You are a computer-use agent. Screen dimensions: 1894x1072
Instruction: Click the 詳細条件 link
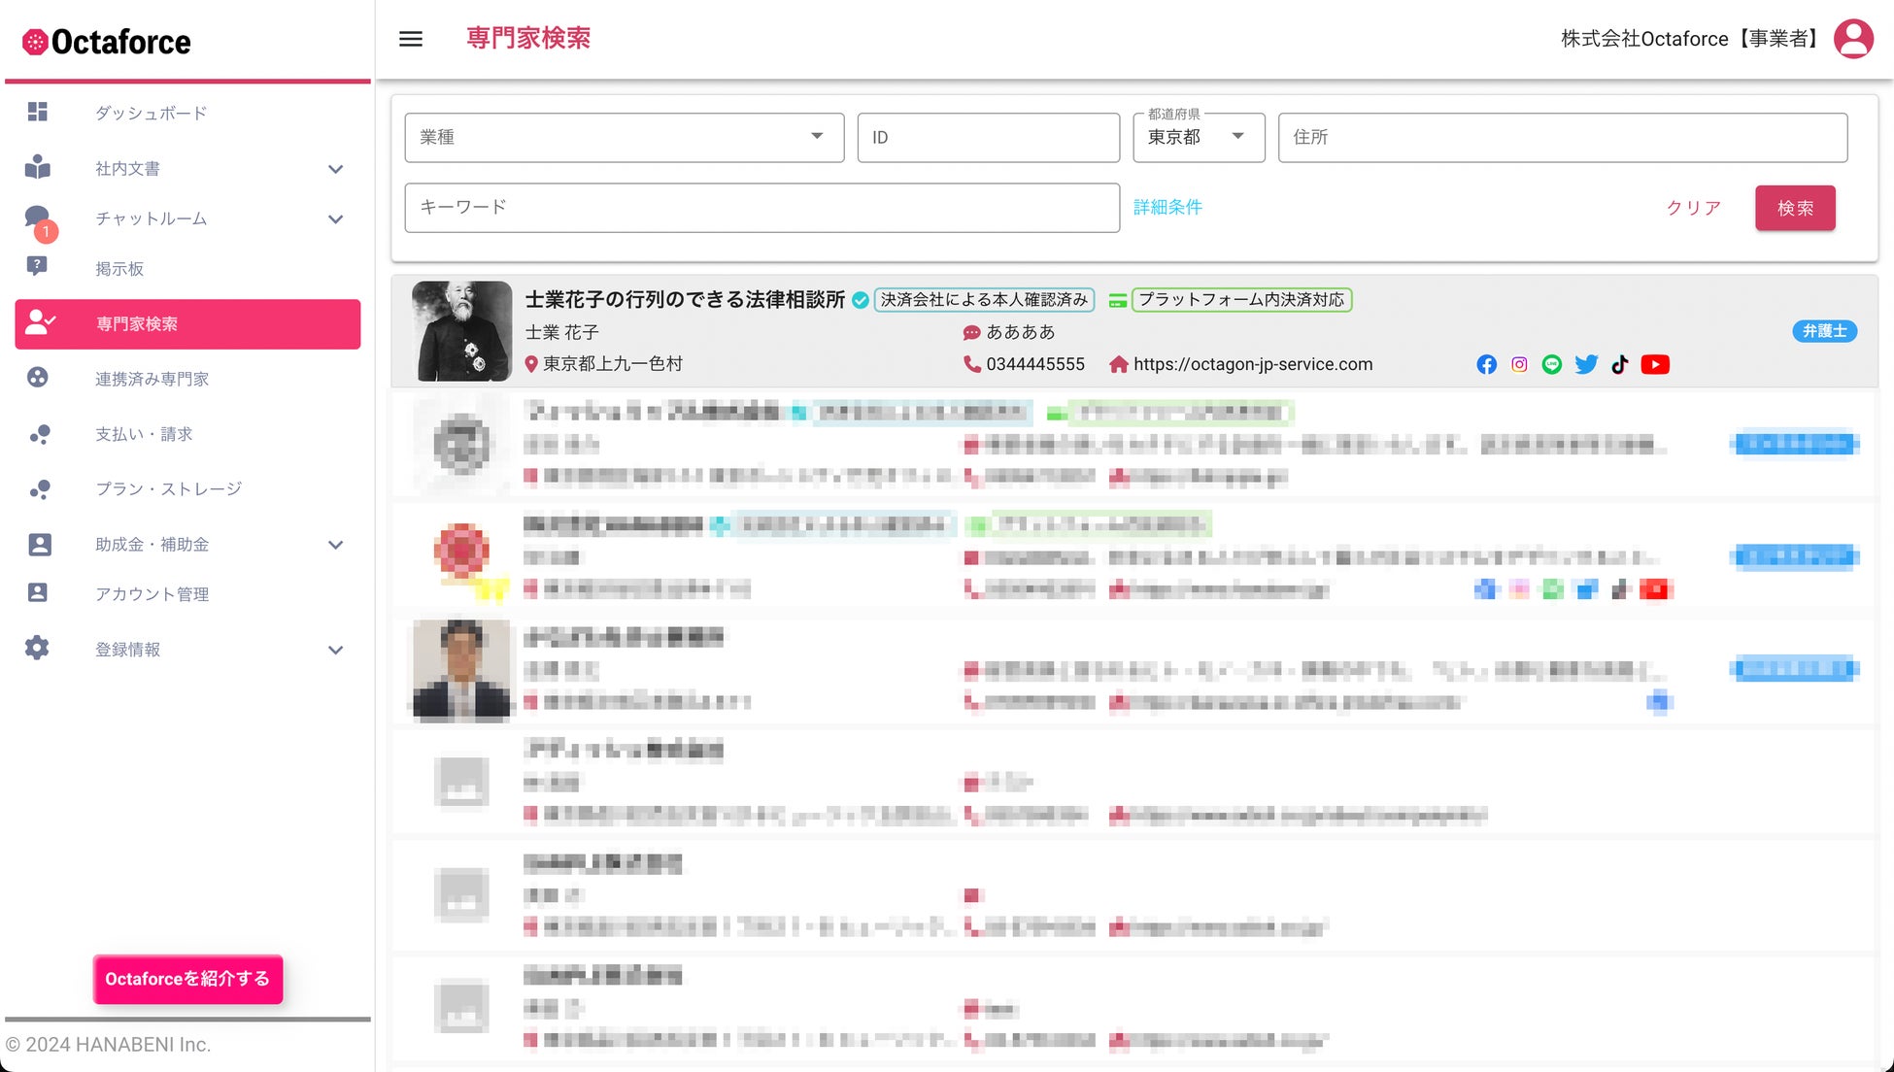[1167, 207]
